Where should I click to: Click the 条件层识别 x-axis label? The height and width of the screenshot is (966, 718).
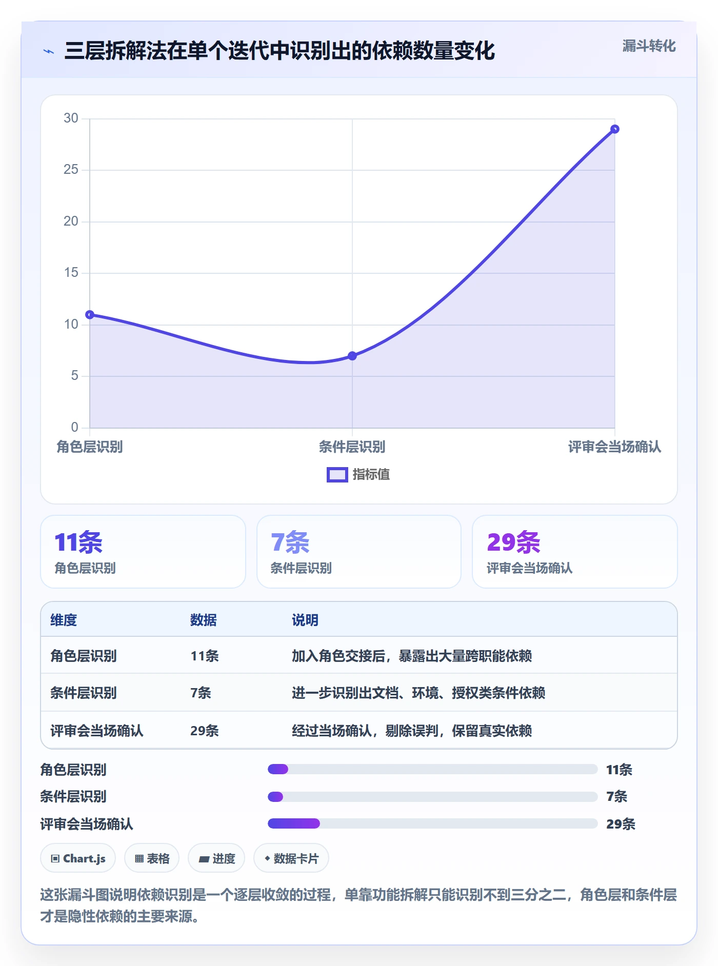(352, 447)
